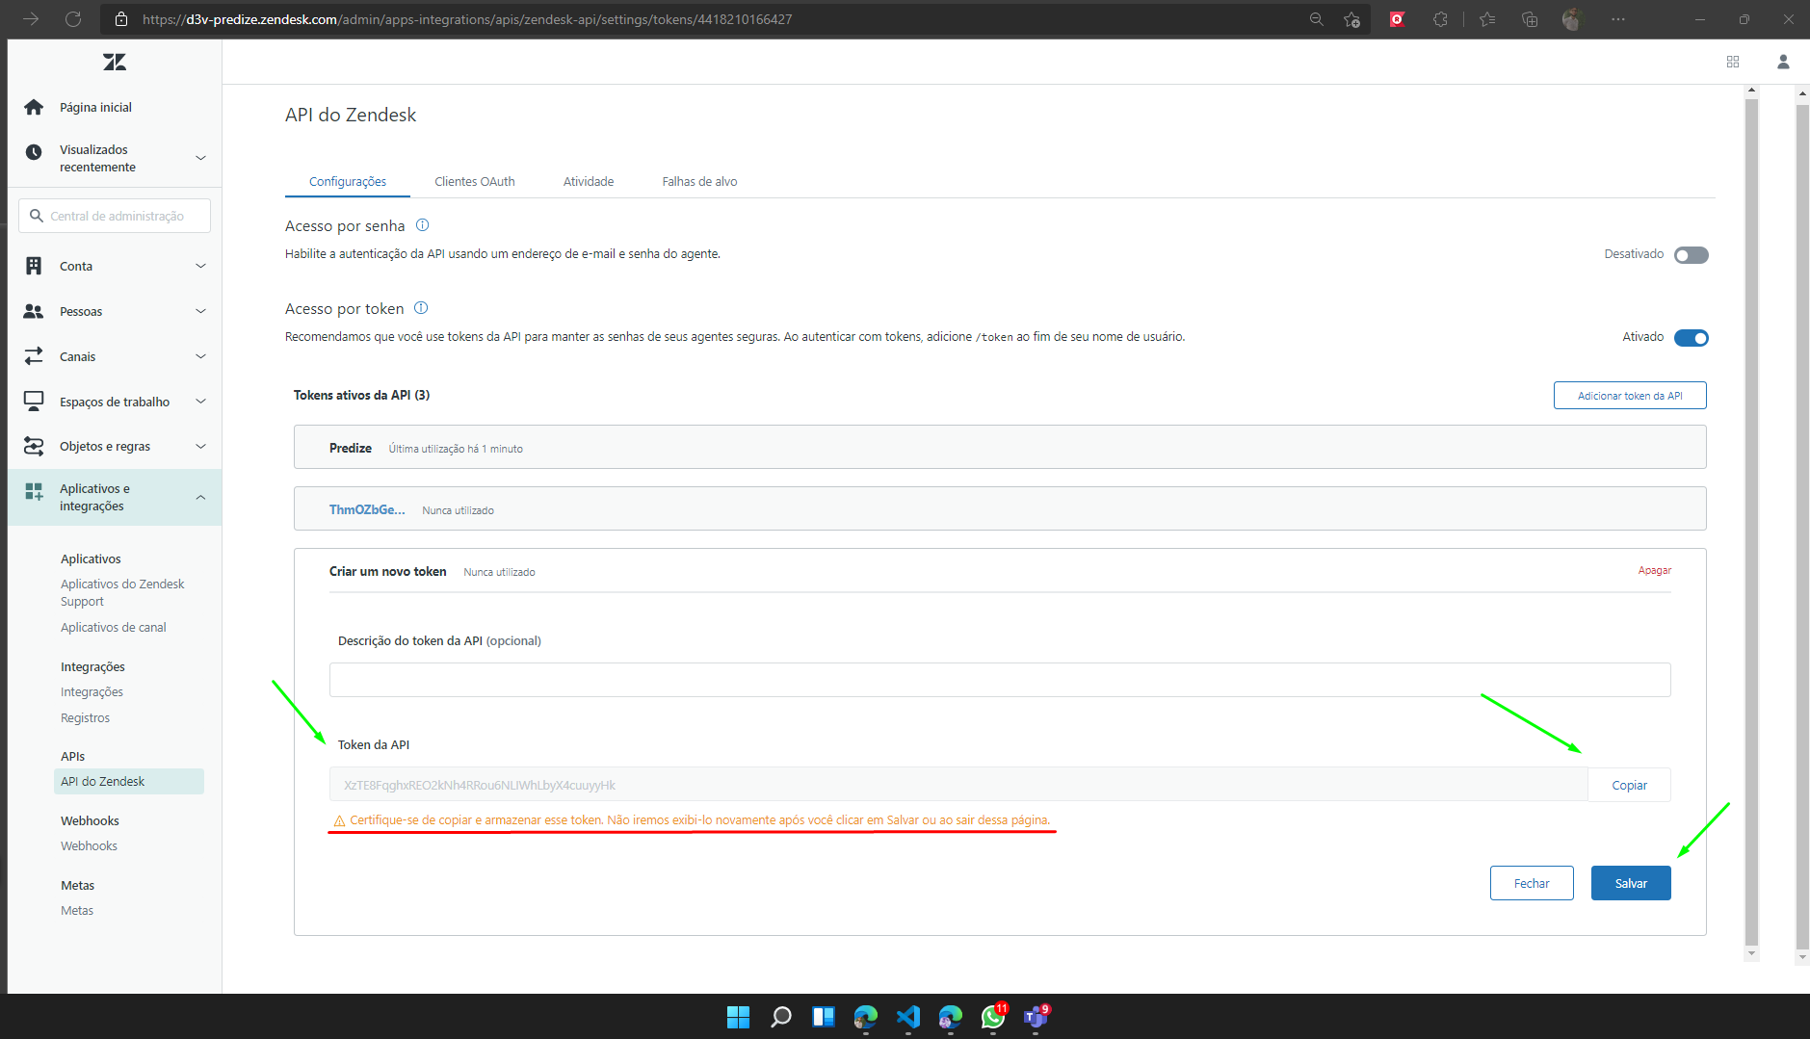Open API do Zendesk sidebar item

point(129,781)
